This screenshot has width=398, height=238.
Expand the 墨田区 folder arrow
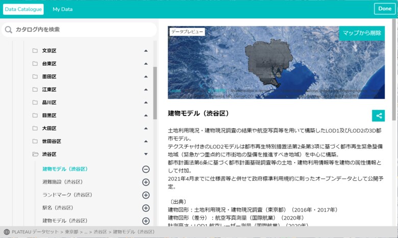(x=146, y=76)
